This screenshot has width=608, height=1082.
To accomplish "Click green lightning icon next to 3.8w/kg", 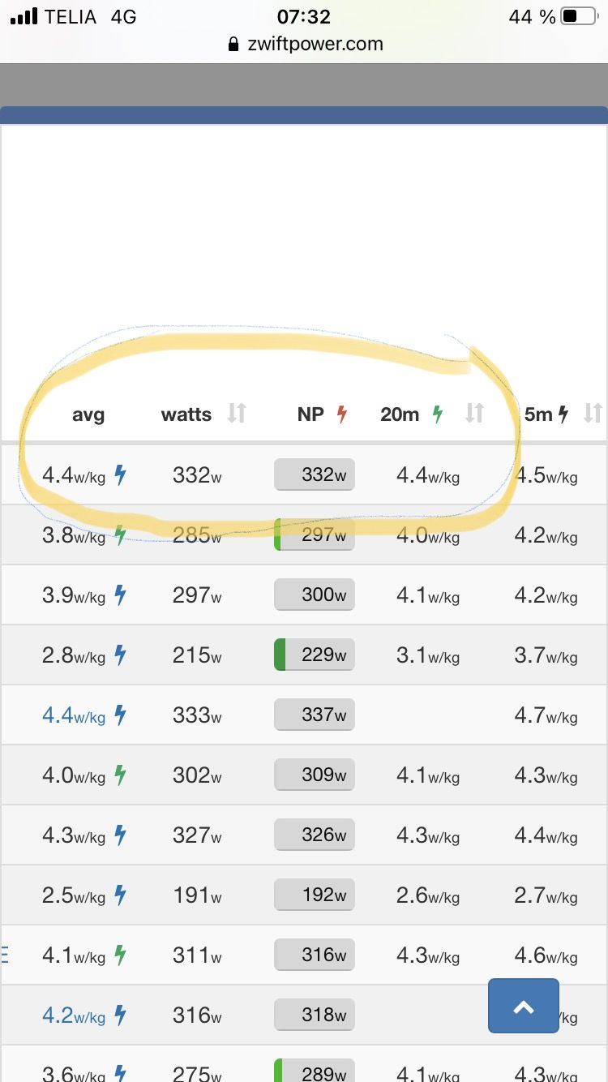I will pos(120,535).
